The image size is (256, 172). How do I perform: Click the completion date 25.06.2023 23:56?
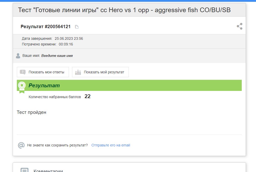pos(69,38)
